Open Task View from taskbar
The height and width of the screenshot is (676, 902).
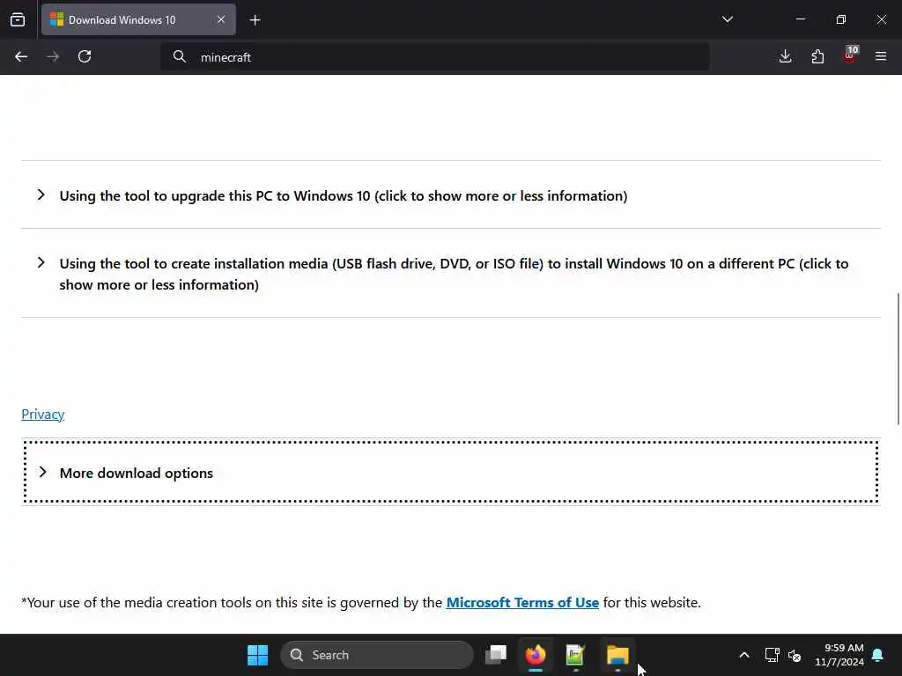(496, 655)
